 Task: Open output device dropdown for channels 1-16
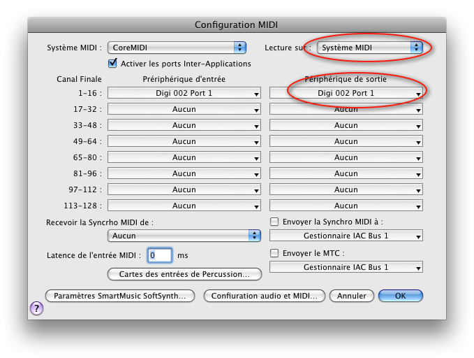tap(346, 93)
